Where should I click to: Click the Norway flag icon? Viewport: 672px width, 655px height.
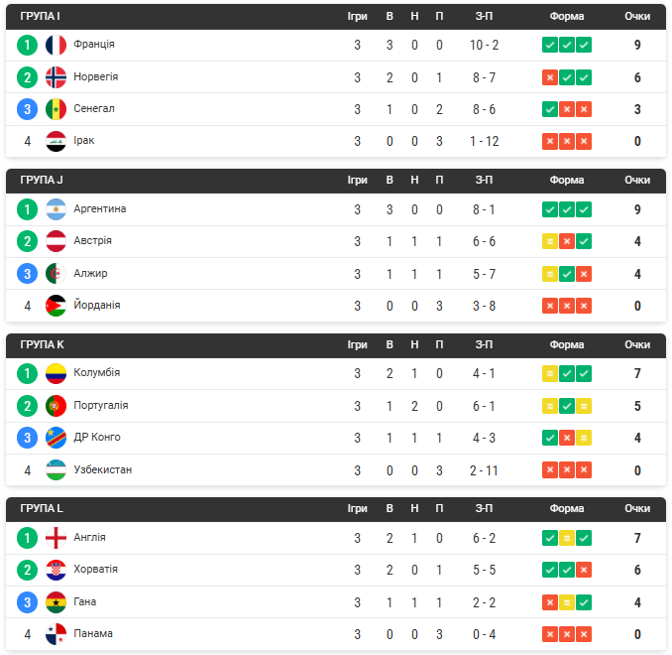(x=56, y=77)
